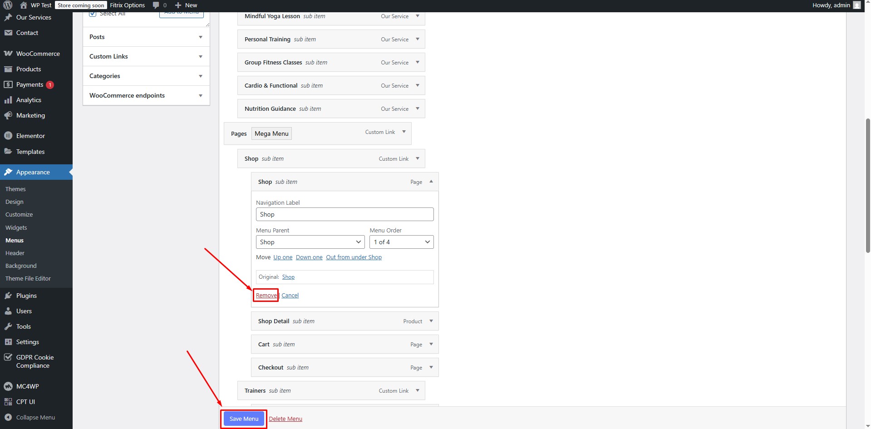Open Widgets in Appearance submenu

click(x=16, y=227)
